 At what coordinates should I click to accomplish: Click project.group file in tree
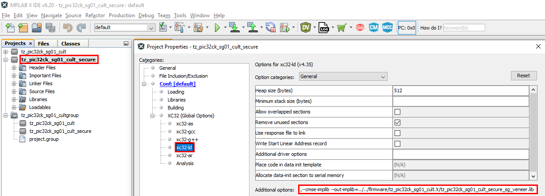43,139
